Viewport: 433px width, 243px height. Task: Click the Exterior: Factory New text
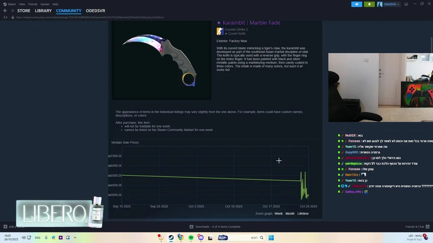coord(232,41)
